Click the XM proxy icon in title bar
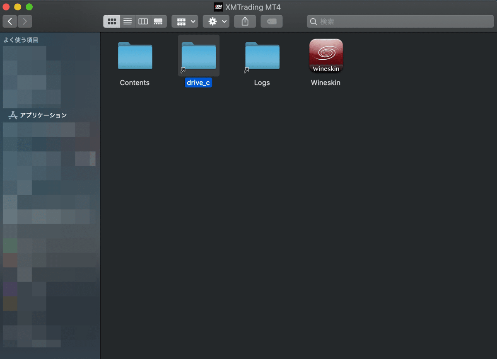 [x=218, y=7]
